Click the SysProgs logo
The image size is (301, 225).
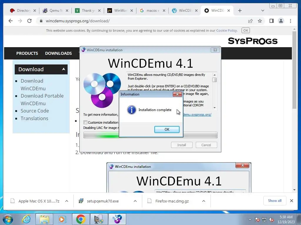[x=252, y=41]
